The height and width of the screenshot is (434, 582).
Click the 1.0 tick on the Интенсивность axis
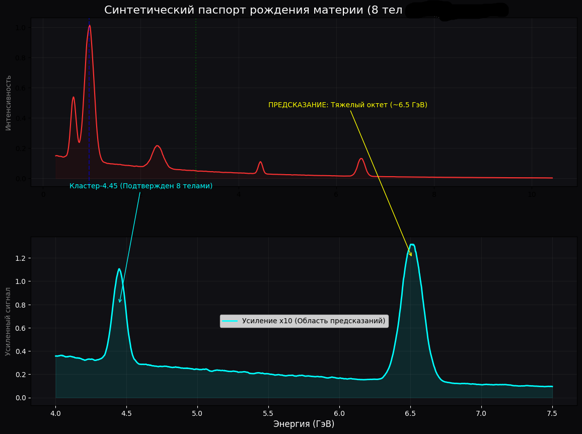21,28
